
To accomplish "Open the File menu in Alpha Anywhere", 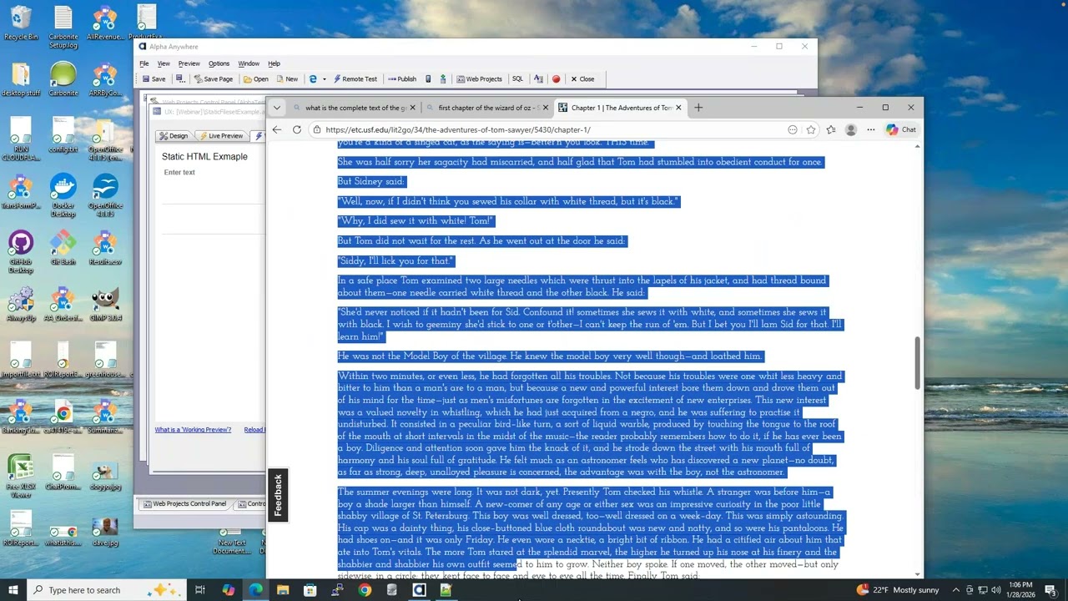I will coord(144,63).
